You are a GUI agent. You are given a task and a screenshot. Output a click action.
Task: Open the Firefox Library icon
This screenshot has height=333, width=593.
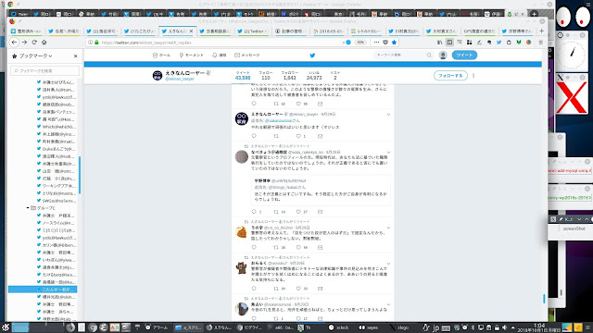tap(440, 43)
